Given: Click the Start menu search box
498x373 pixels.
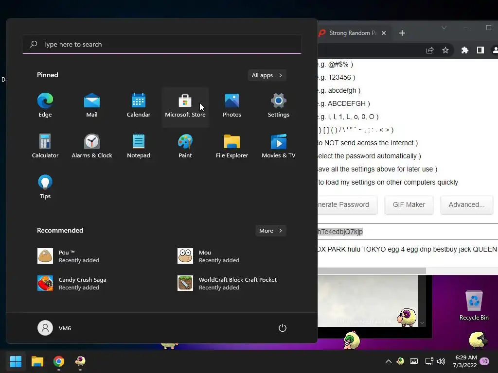Looking at the screenshot, I should click(162, 44).
